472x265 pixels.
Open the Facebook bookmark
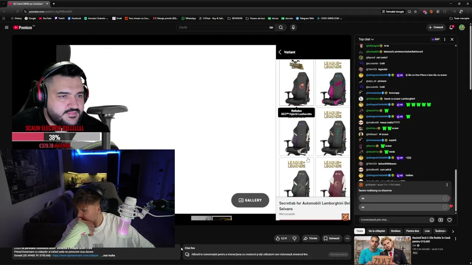point(74,18)
